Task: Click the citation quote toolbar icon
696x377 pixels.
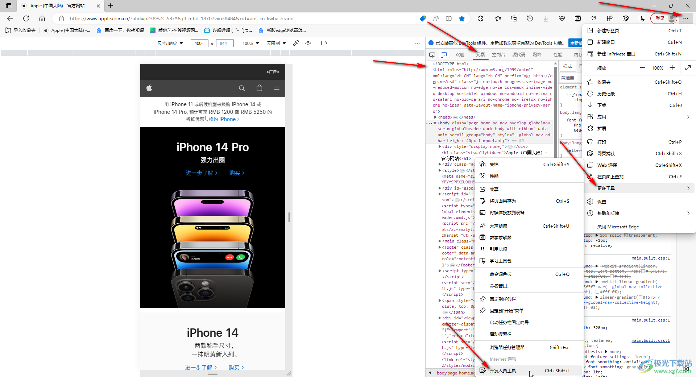Action: [594, 18]
